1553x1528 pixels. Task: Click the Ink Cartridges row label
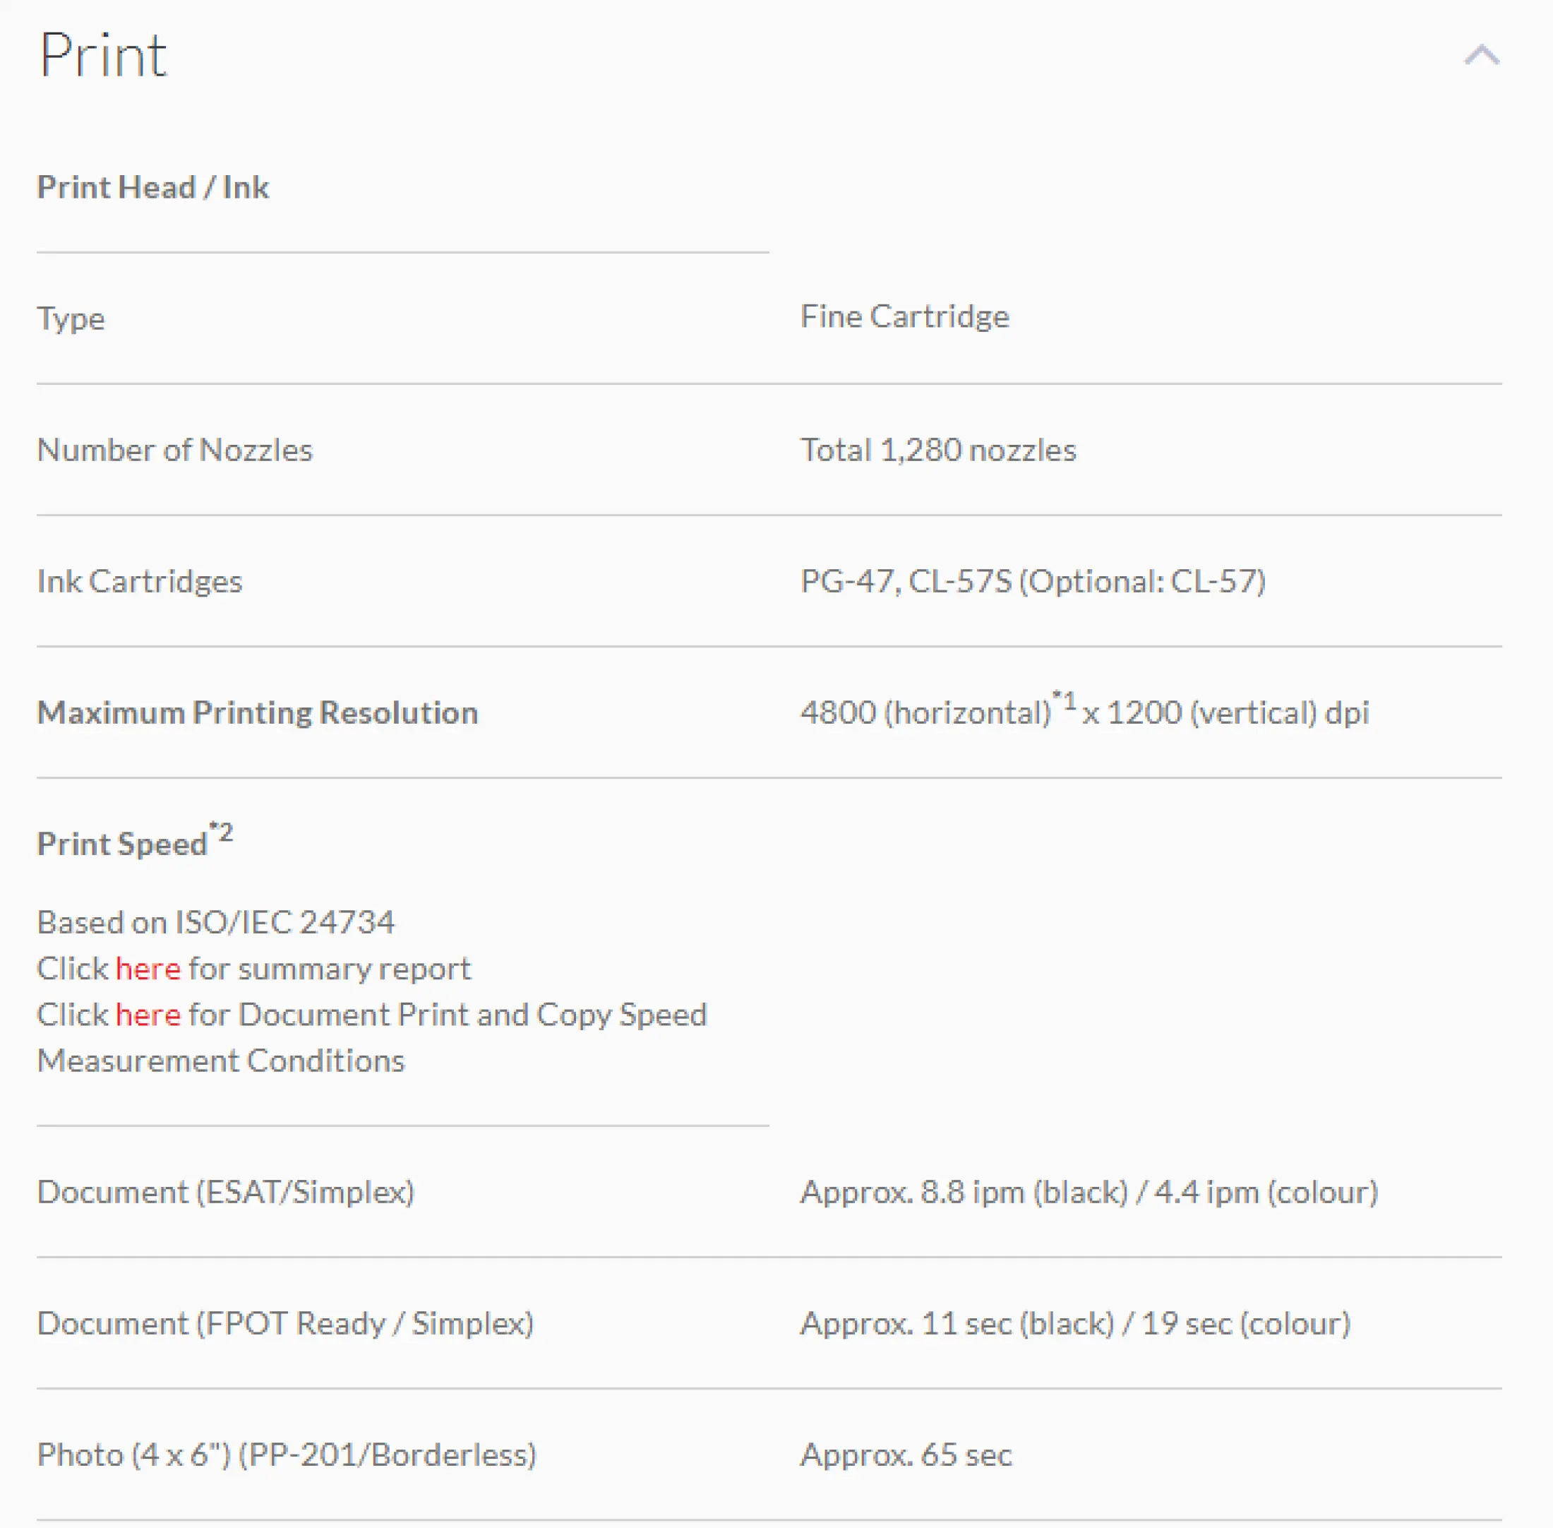click(140, 581)
